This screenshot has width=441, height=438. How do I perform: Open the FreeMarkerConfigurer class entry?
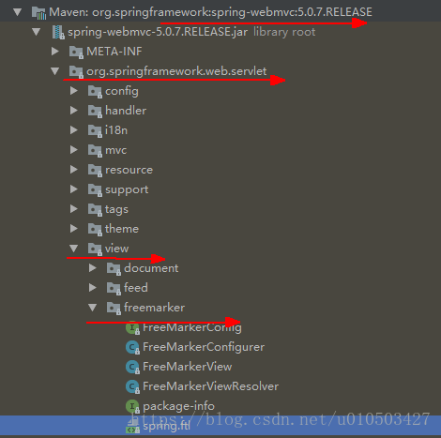coord(204,347)
